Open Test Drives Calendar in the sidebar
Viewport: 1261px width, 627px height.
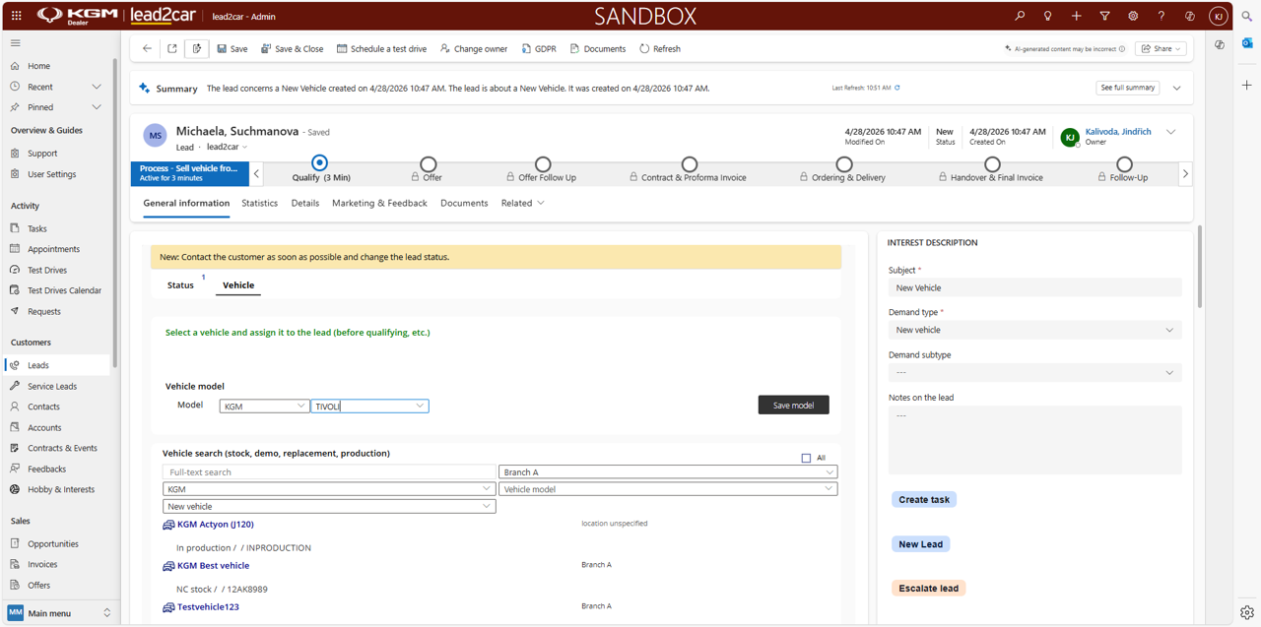(64, 290)
